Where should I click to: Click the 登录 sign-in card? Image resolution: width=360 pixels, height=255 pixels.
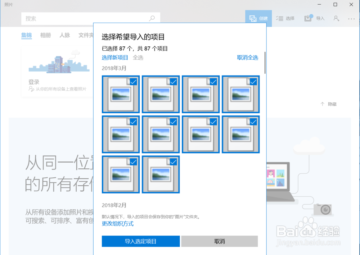coord(57,71)
